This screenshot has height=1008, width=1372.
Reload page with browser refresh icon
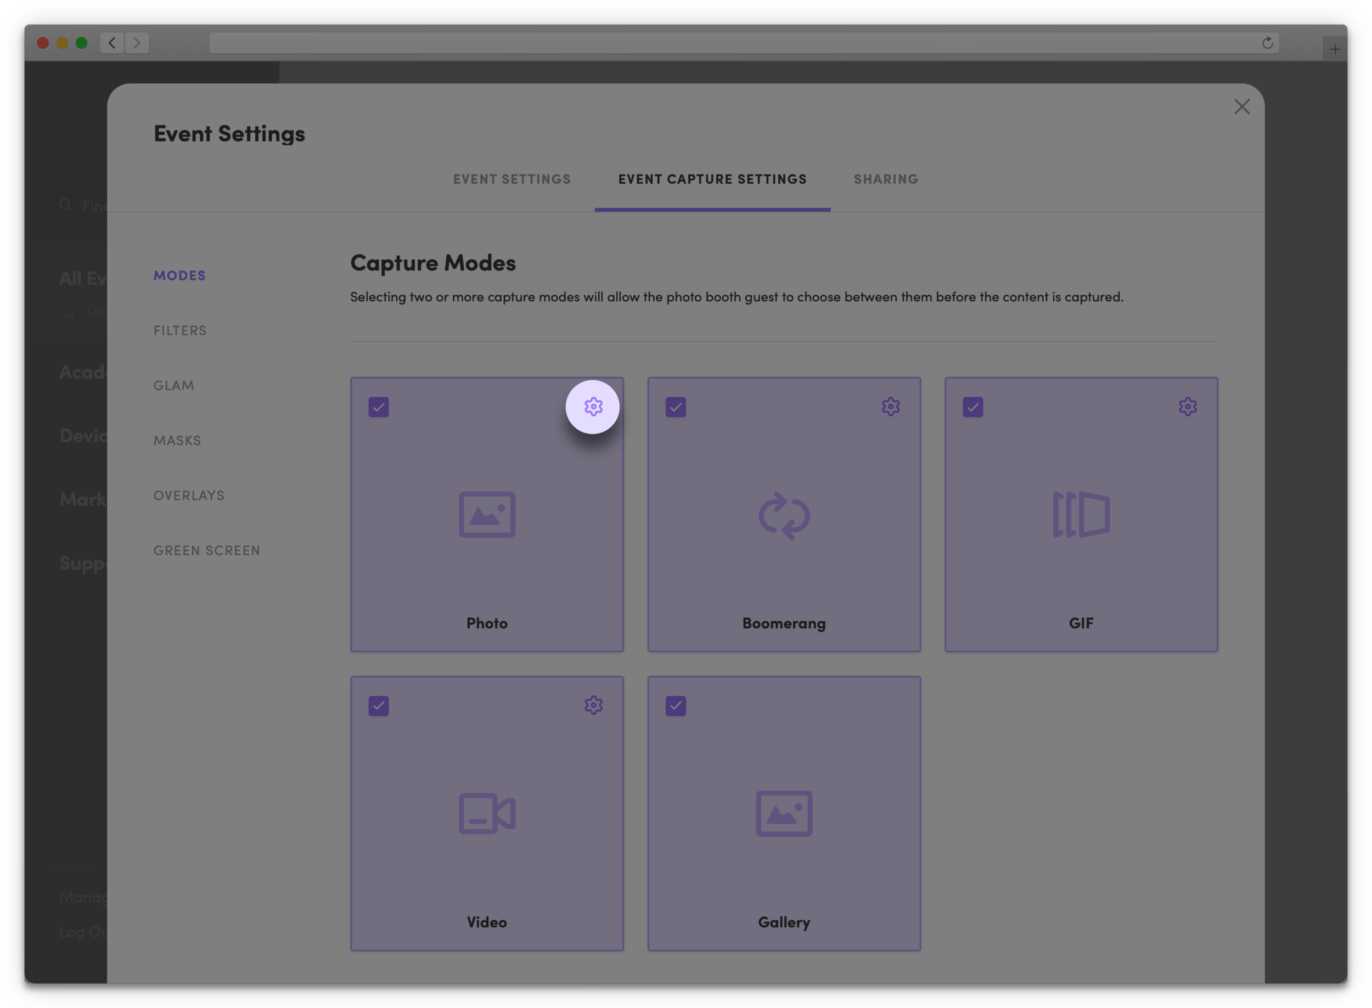[1267, 43]
